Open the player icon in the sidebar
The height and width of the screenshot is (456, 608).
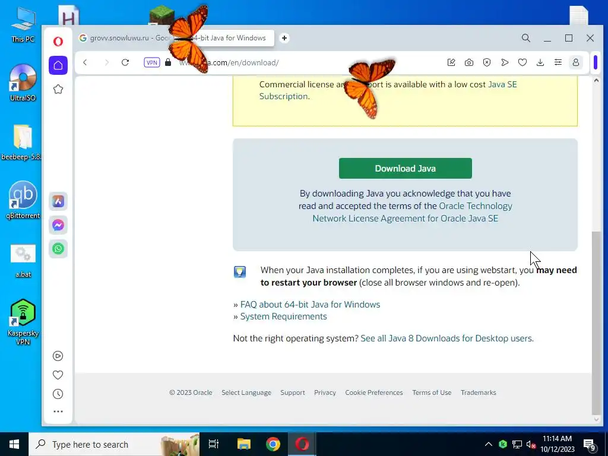click(x=58, y=356)
